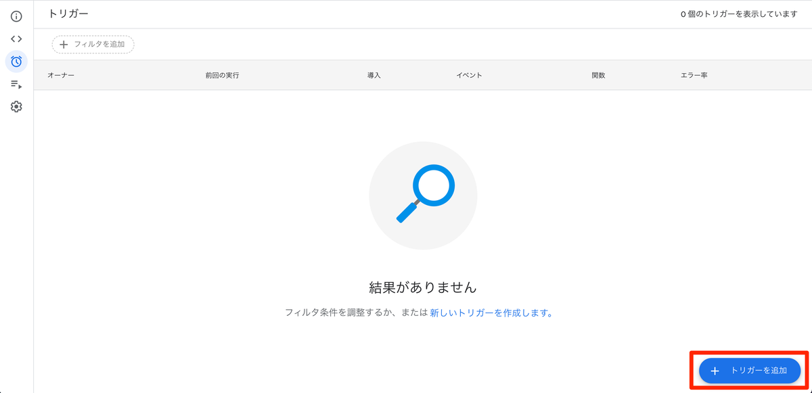This screenshot has width=812, height=393.
Task: Follow the 新しいトリガーを作成します link
Action: coord(491,313)
